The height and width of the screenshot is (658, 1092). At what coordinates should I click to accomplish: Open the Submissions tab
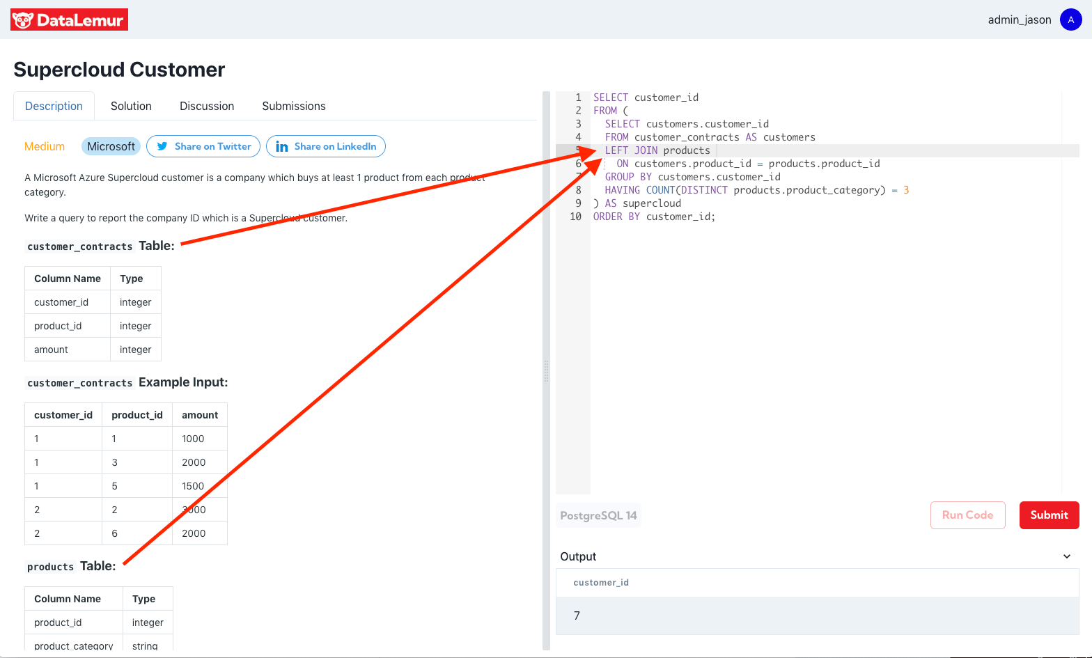(294, 106)
